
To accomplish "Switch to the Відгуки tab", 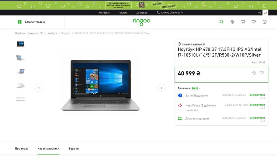I will pos(73,149).
